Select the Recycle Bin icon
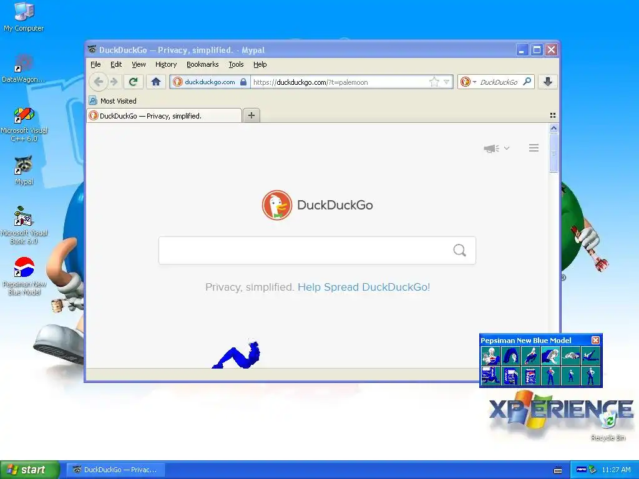Screen dimensions: 639x479 tap(608, 425)
